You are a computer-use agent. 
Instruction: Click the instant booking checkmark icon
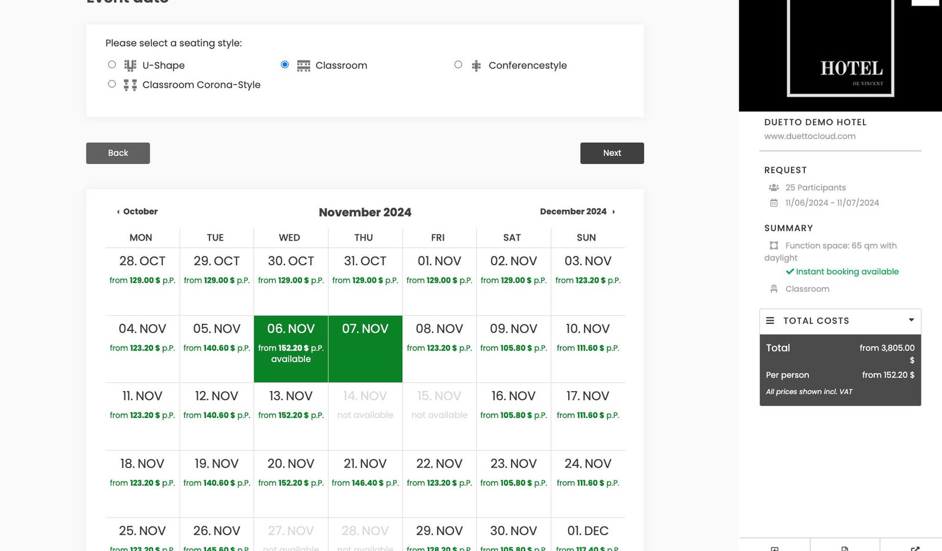click(790, 272)
